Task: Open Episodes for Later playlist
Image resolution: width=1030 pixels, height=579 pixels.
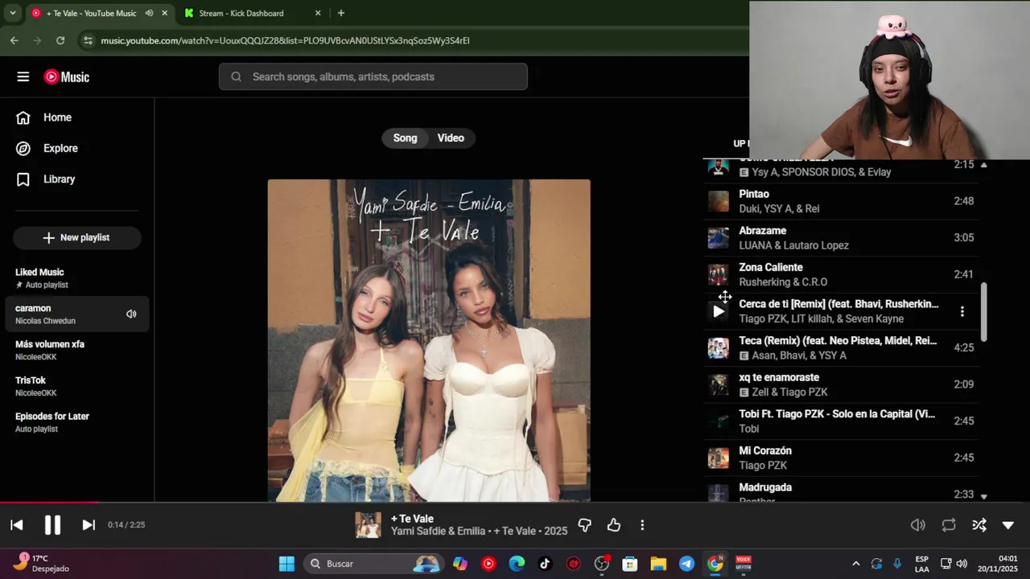Action: click(x=76, y=423)
